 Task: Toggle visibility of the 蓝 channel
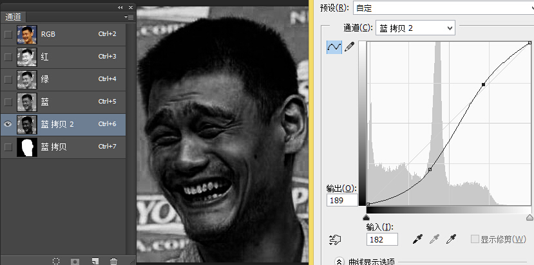(x=8, y=102)
